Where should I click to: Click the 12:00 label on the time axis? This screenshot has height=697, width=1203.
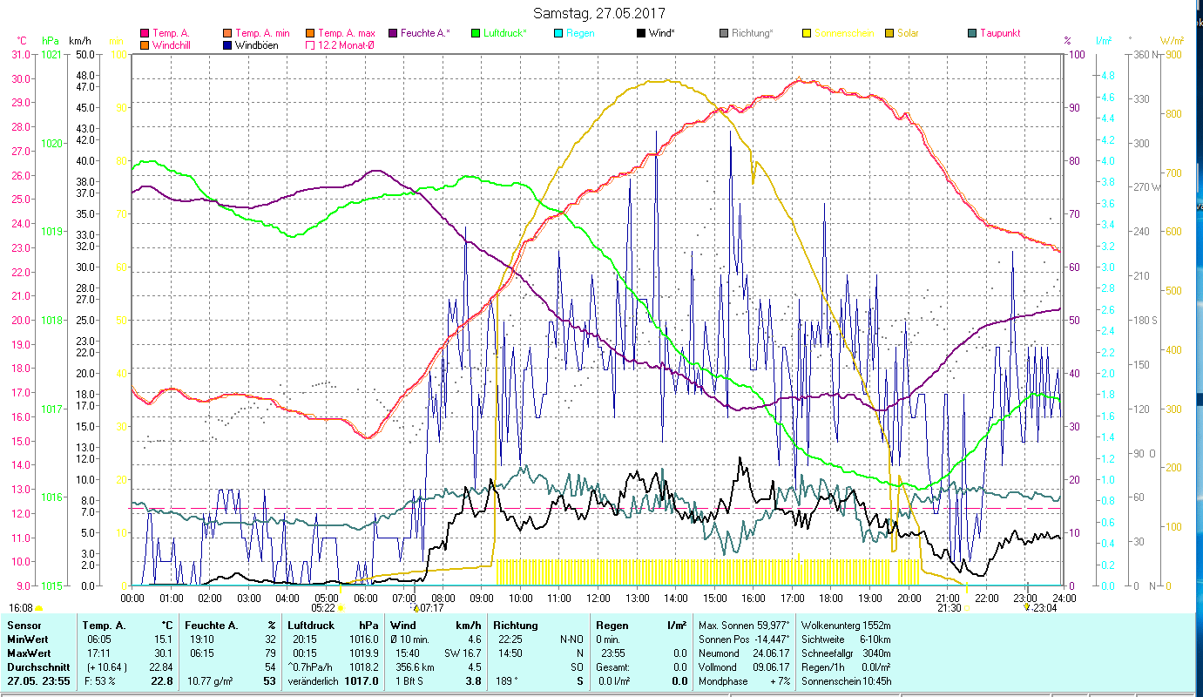598,599
